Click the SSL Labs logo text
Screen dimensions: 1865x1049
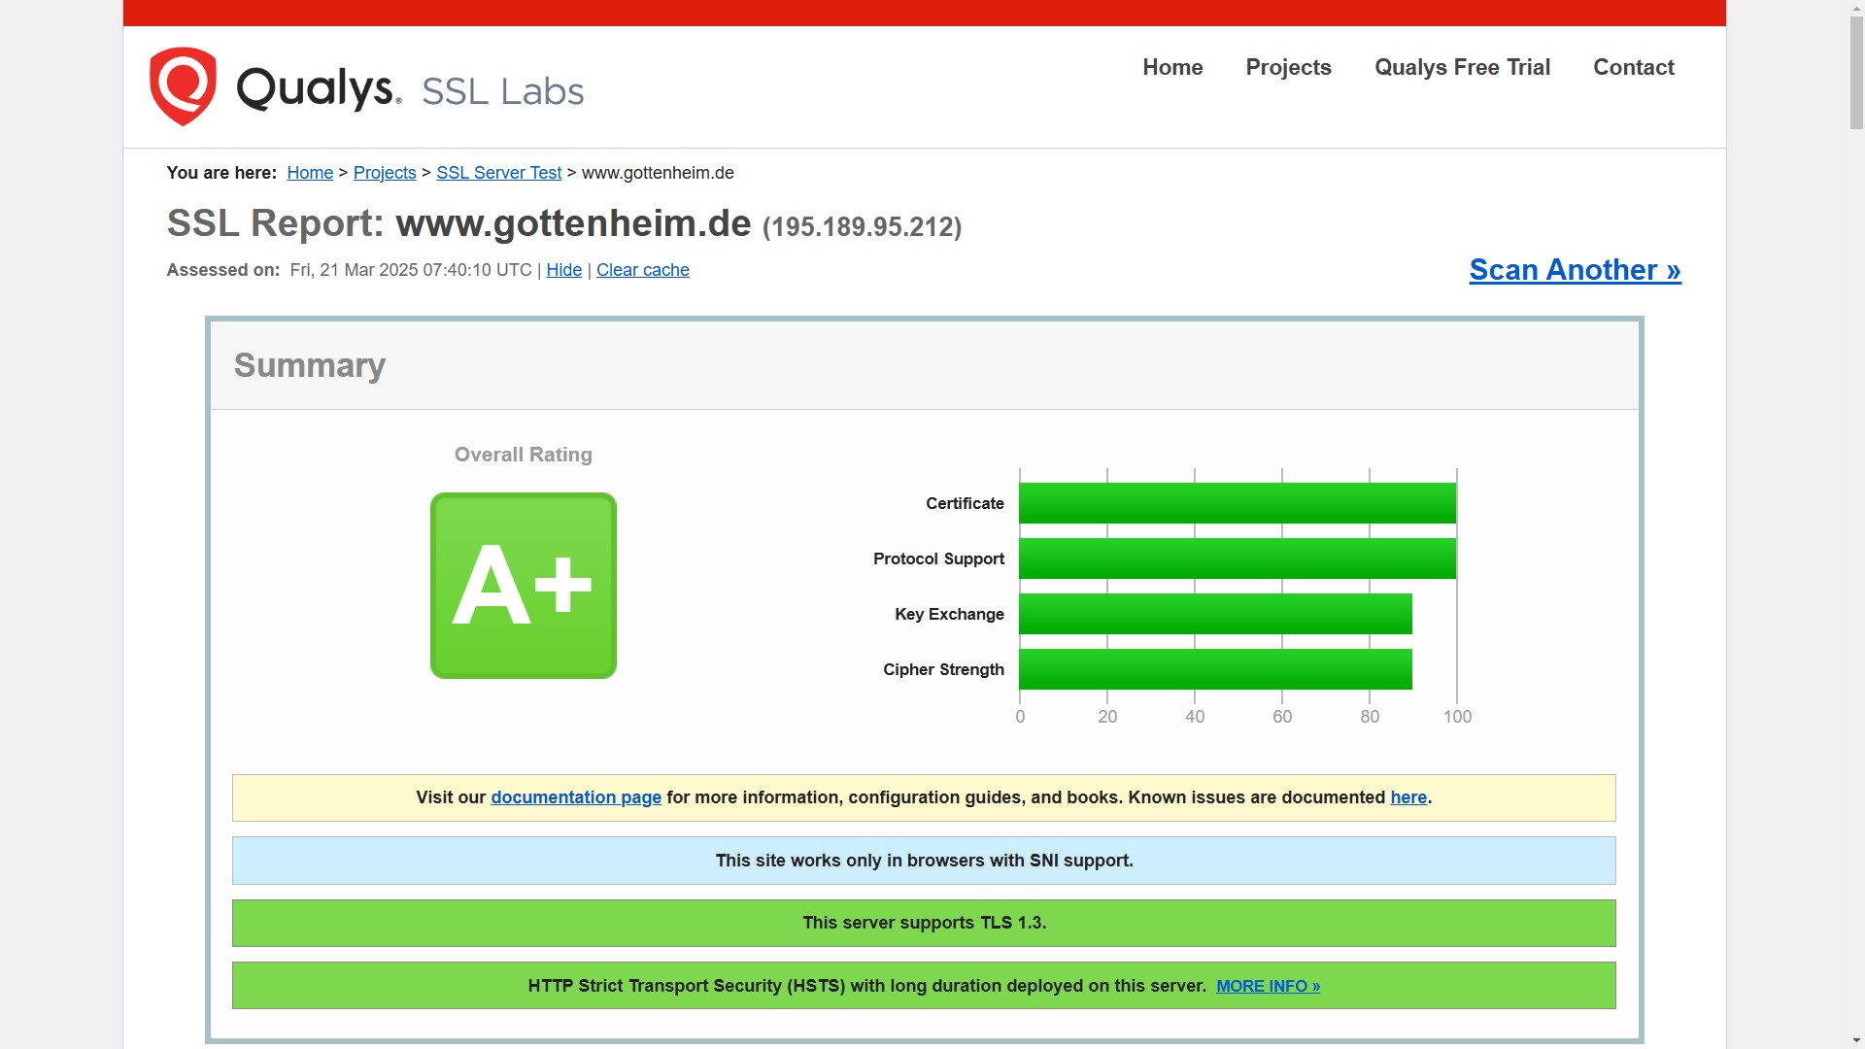[502, 91]
